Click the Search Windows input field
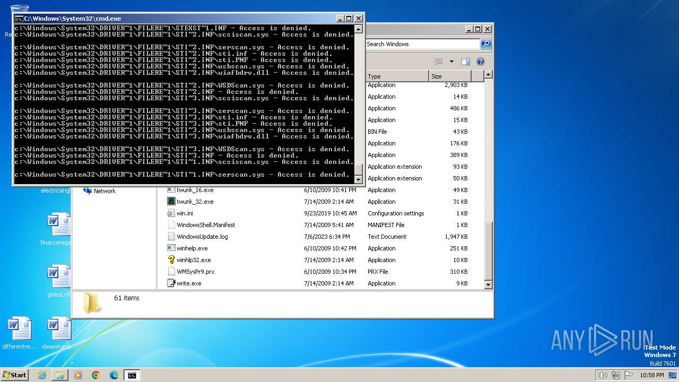The image size is (679, 382). (422, 44)
